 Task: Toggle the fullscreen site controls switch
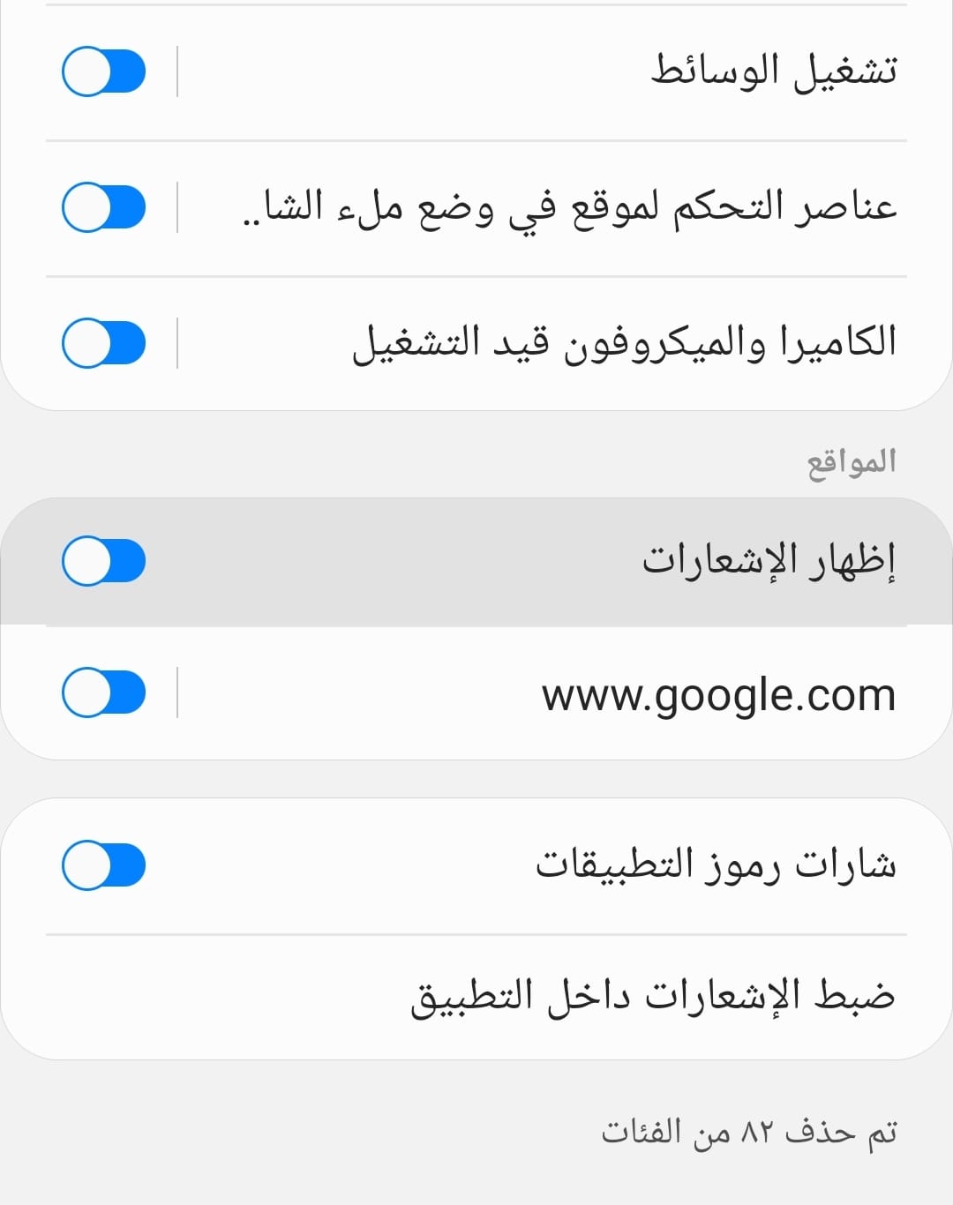[103, 207]
